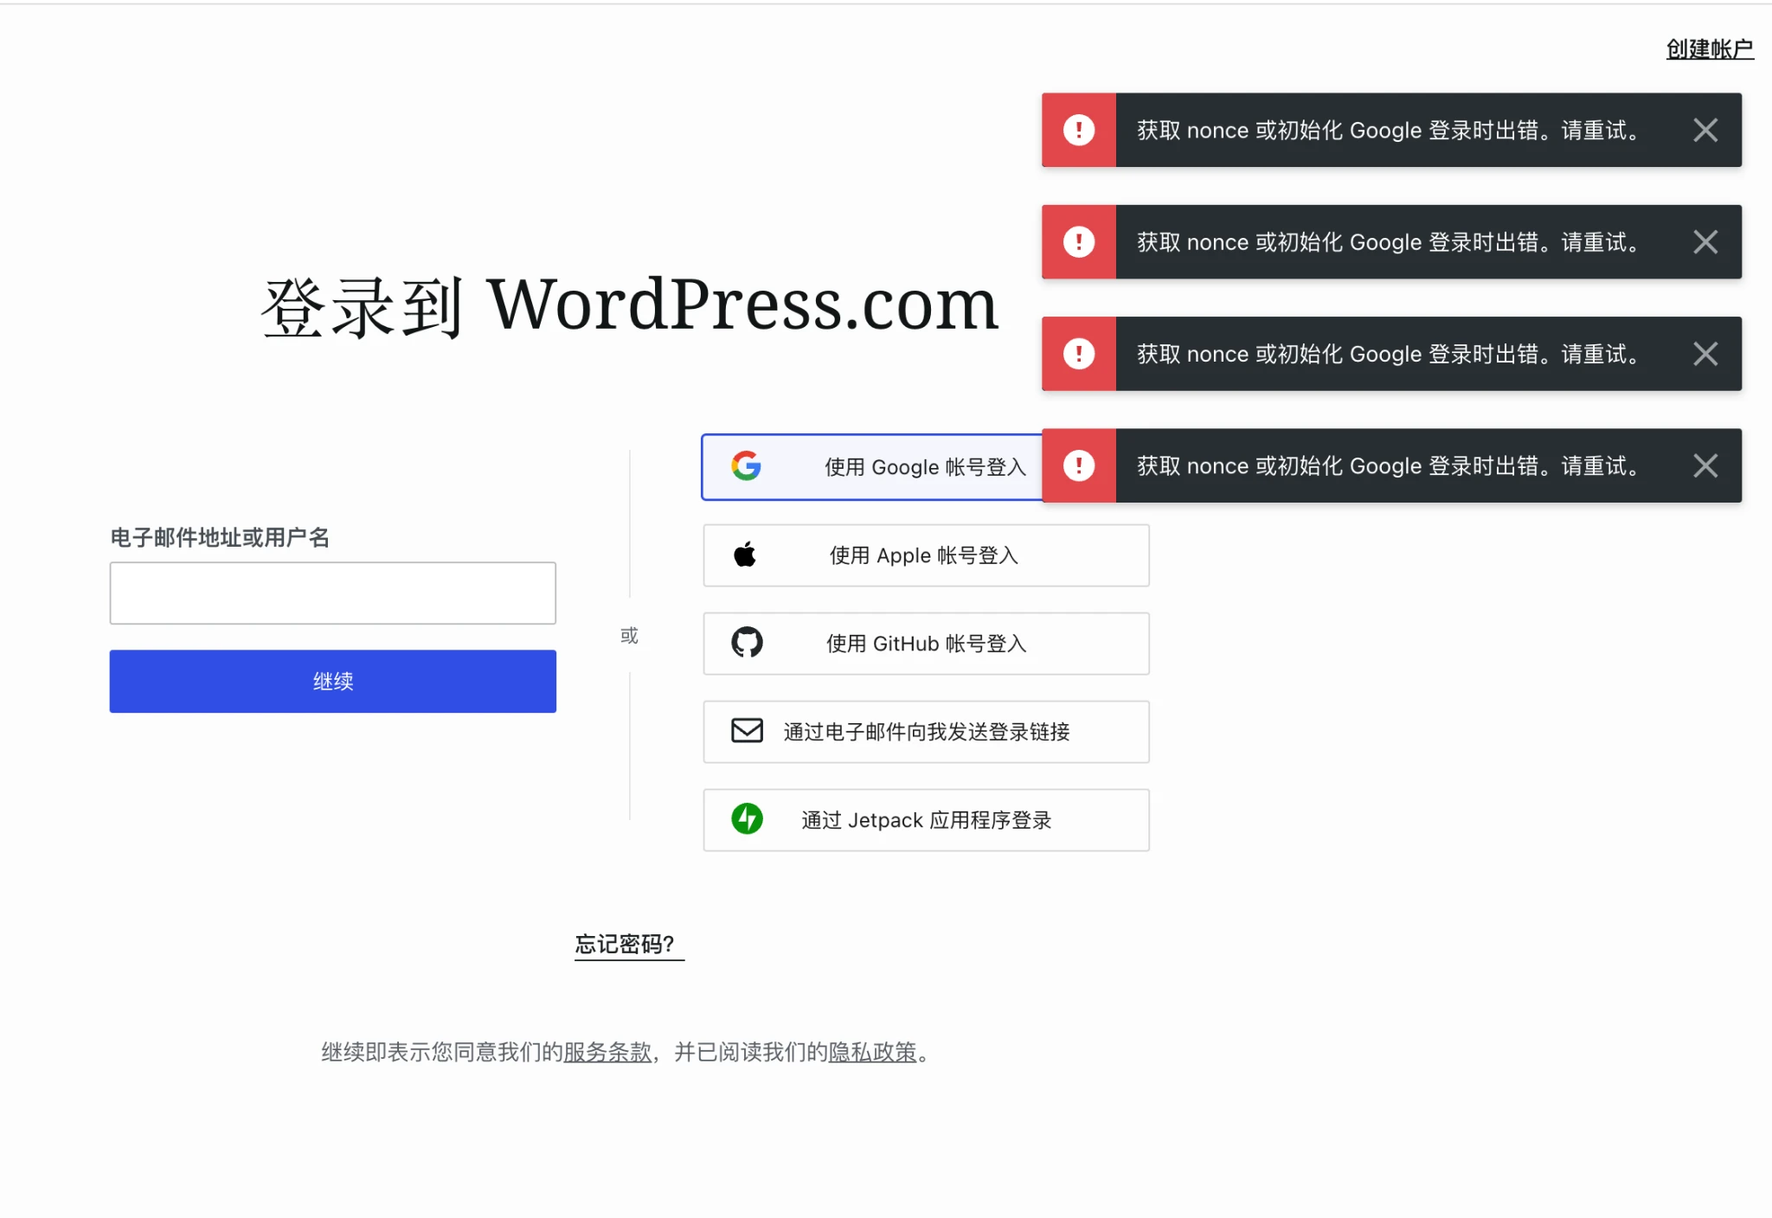Viewport: 1772px width, 1218px height.
Task: Click the green Jetpack icon
Action: click(x=747, y=819)
